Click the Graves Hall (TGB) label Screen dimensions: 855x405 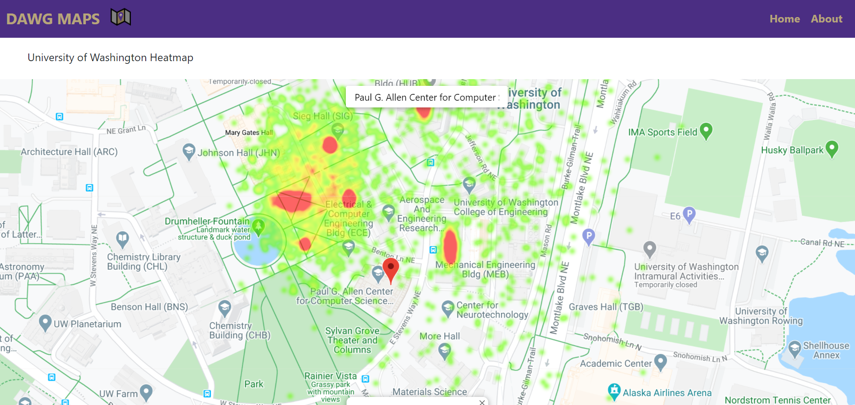click(x=606, y=307)
